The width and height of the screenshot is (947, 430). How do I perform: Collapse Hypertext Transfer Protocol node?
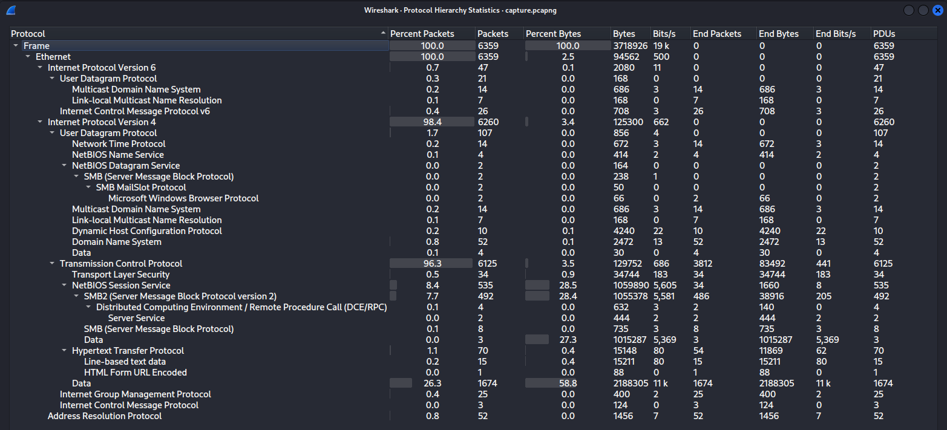click(x=65, y=351)
